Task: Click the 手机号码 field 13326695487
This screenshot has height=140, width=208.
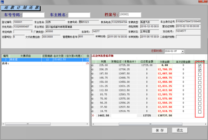Action: [x=23, y=27]
